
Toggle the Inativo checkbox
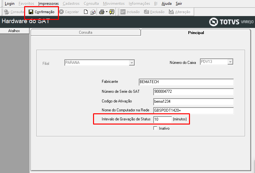(x=155, y=128)
